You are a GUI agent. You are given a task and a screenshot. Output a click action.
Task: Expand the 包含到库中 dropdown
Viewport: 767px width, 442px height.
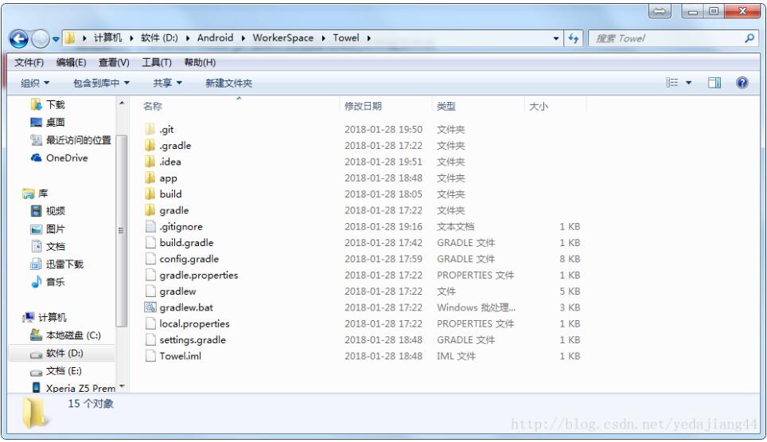[x=101, y=83]
